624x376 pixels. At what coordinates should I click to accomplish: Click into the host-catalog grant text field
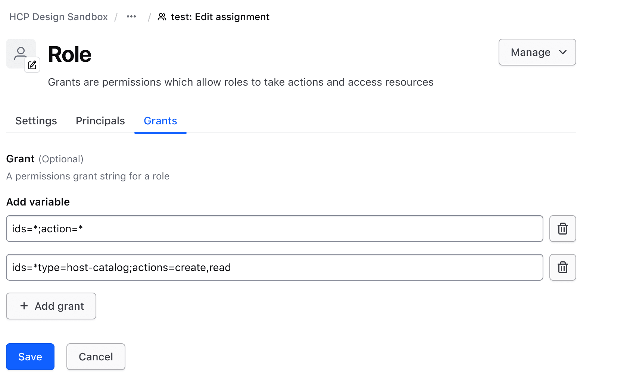pyautogui.click(x=274, y=267)
